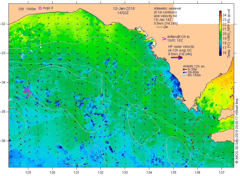Click the IMOS copyright timestamp text
This screenshot has width=240, height=176.
237,131
